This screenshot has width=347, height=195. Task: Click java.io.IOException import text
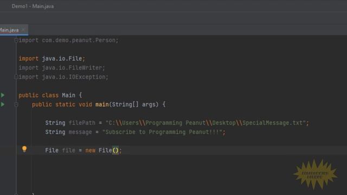74,77
